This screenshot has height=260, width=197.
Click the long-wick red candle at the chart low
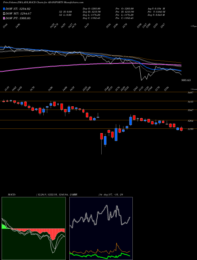click(102, 136)
